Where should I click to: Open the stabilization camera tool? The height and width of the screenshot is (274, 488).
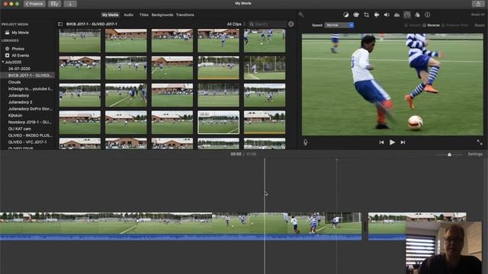point(377,14)
